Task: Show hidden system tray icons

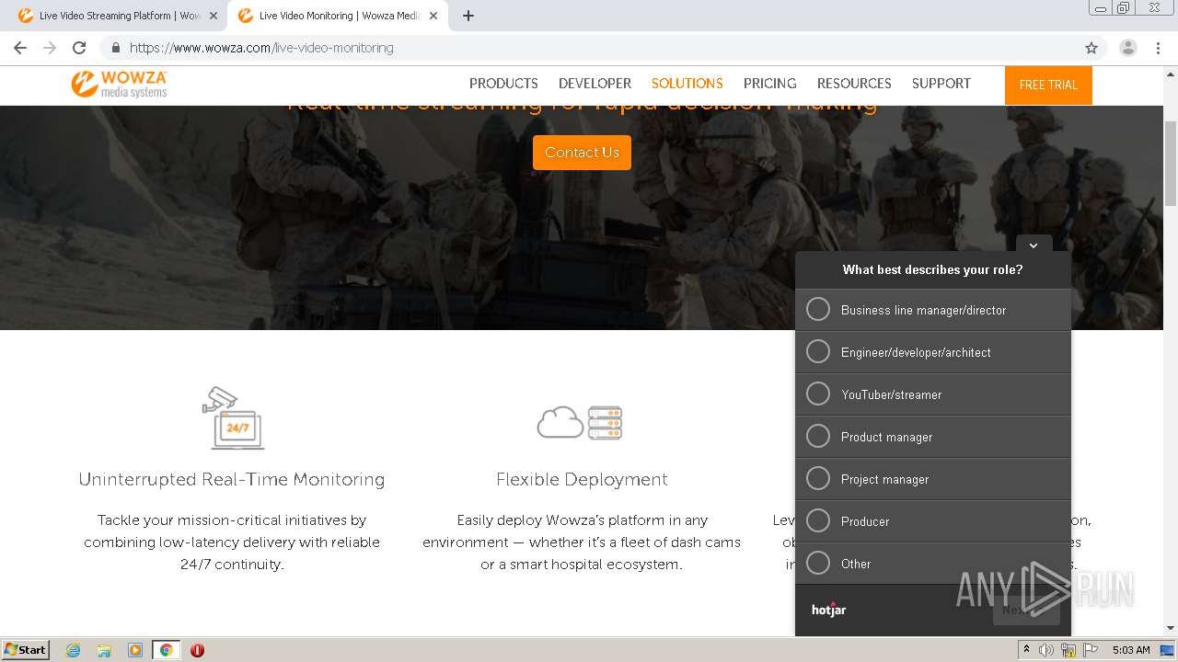Action: 1026,650
